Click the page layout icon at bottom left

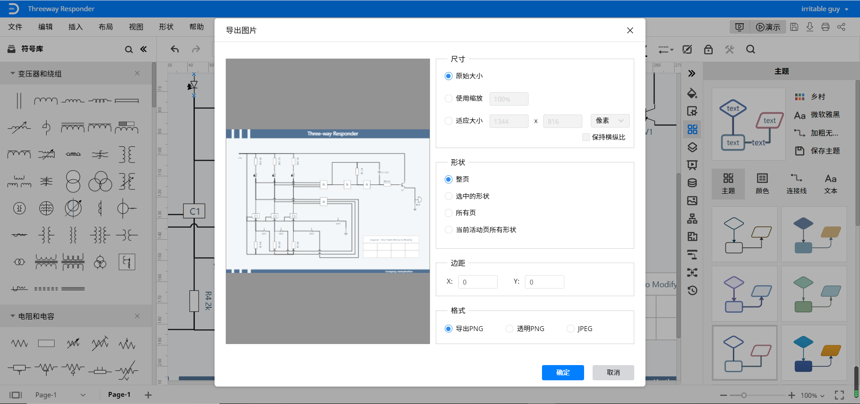click(16, 395)
